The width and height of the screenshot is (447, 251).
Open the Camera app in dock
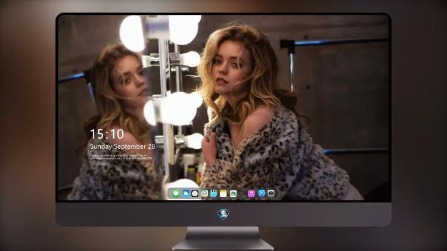point(271,193)
